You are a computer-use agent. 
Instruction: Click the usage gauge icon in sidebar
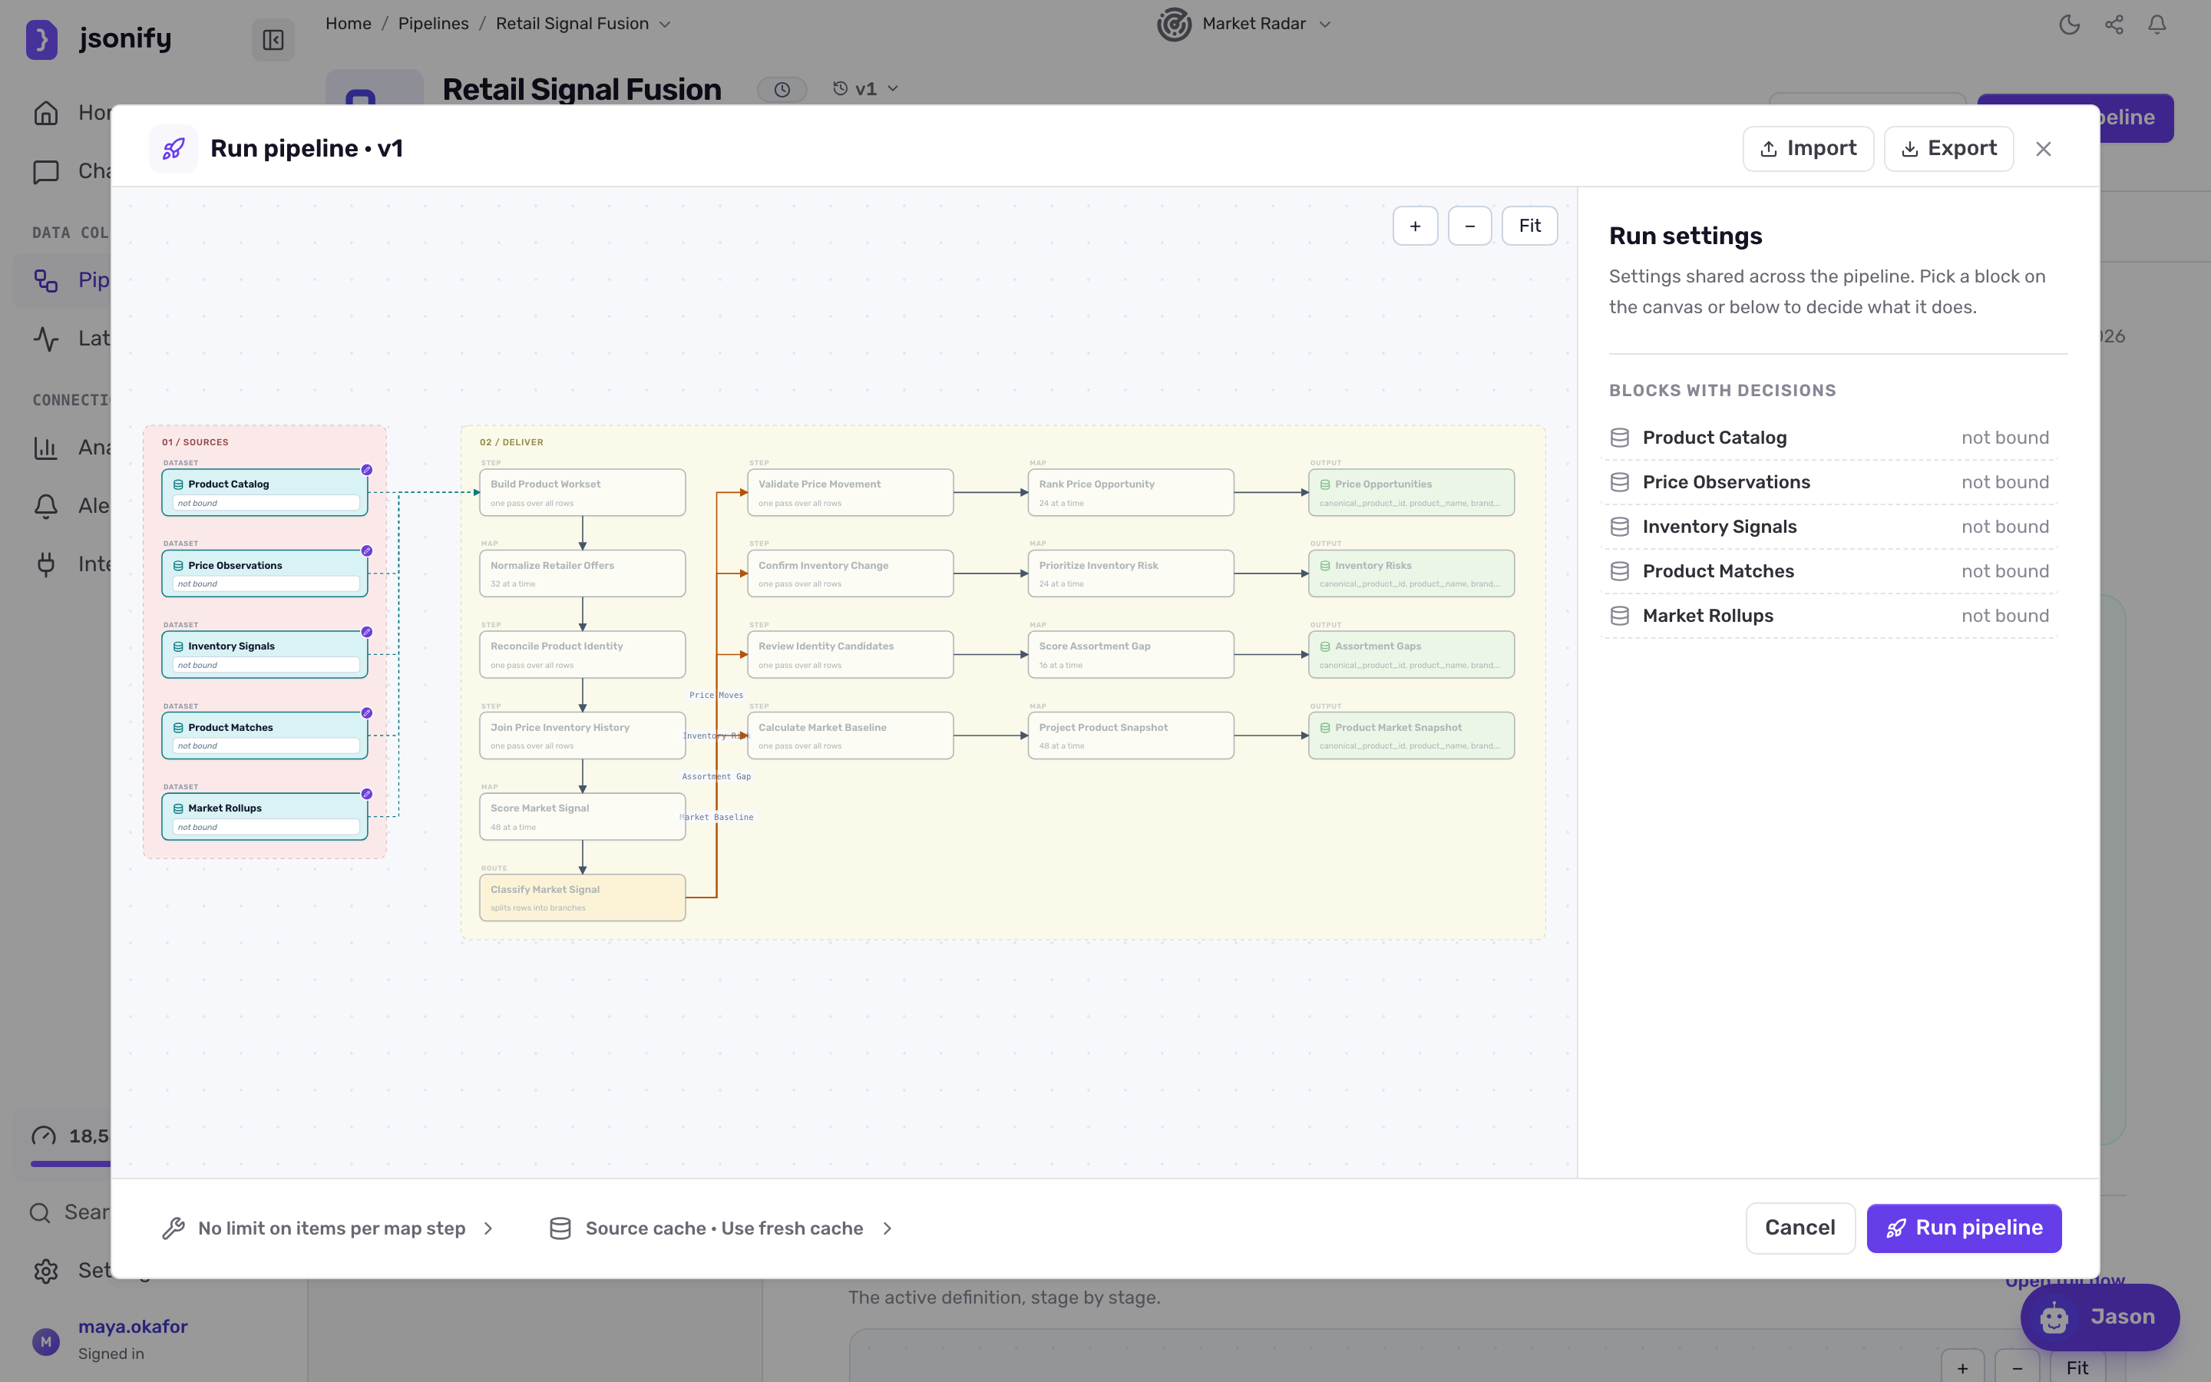click(x=43, y=1136)
